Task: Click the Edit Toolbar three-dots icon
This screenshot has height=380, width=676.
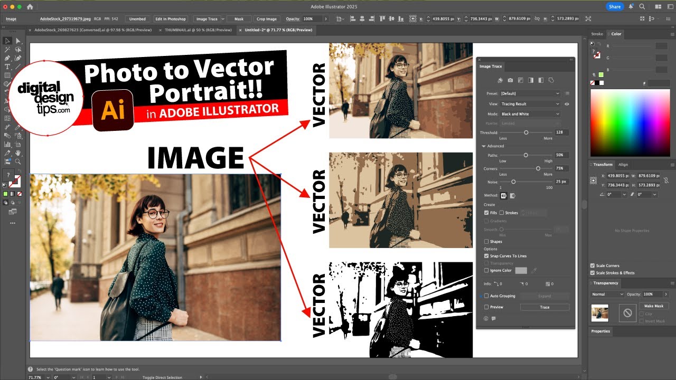Action: click(x=13, y=223)
